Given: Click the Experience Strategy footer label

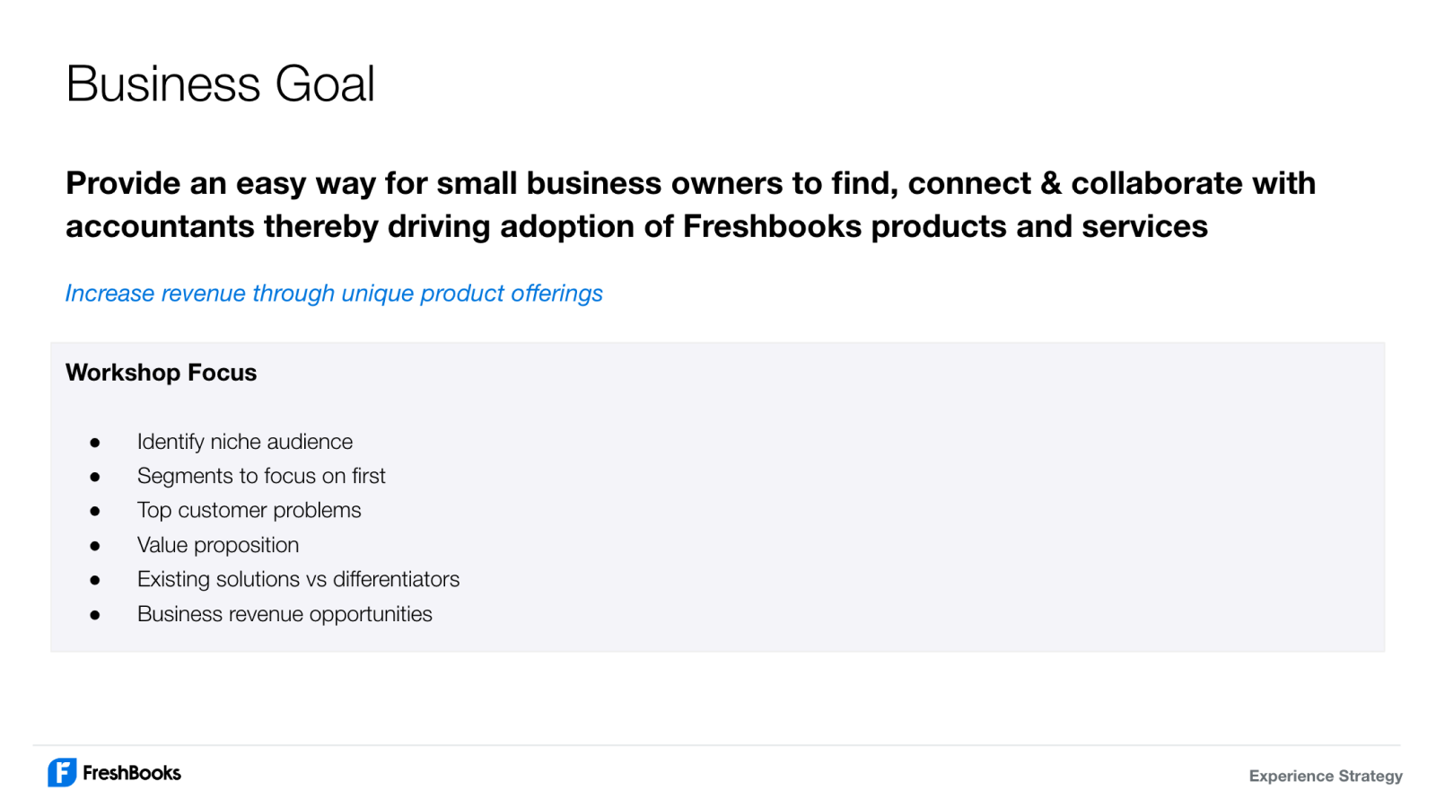Looking at the screenshot, I should 1326,776.
